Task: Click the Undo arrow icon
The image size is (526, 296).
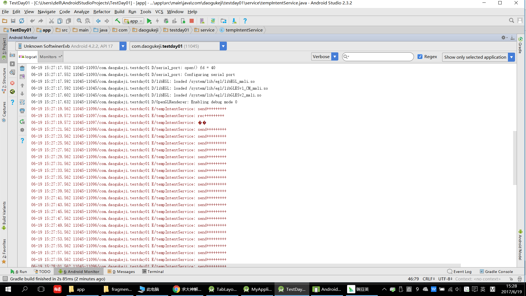Action: point(32,21)
